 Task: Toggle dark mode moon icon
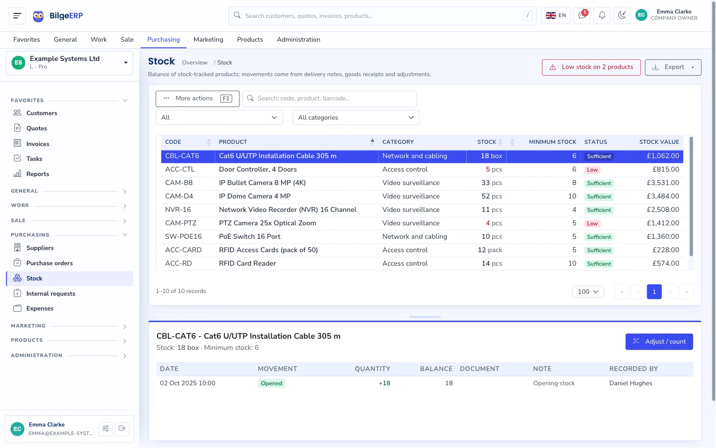(622, 15)
